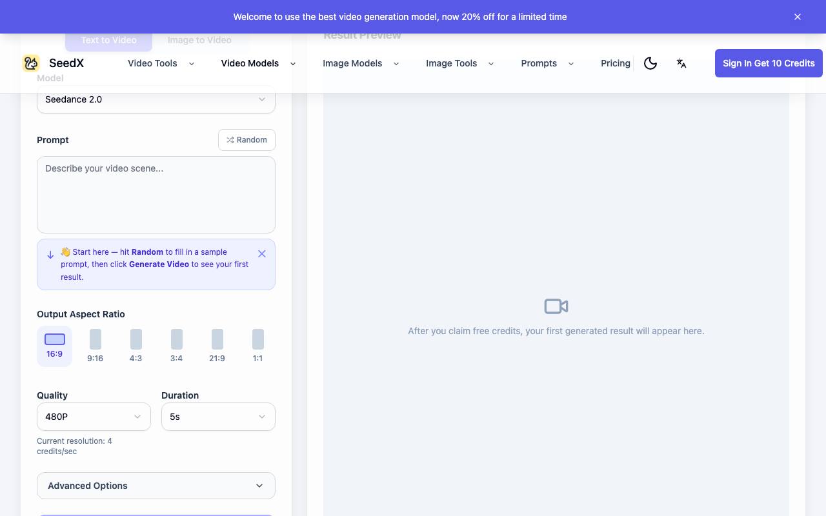The width and height of the screenshot is (826, 516).
Task: Click the SeedX squirrel logo icon
Action: 31,63
